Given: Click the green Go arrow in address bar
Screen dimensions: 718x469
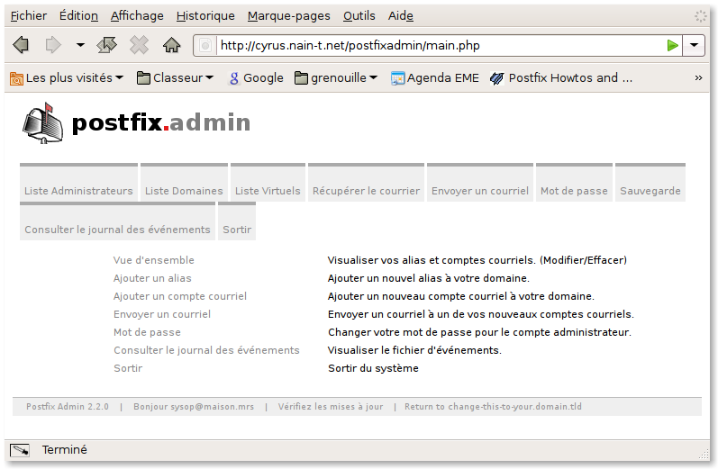Looking at the screenshot, I should [x=672, y=45].
